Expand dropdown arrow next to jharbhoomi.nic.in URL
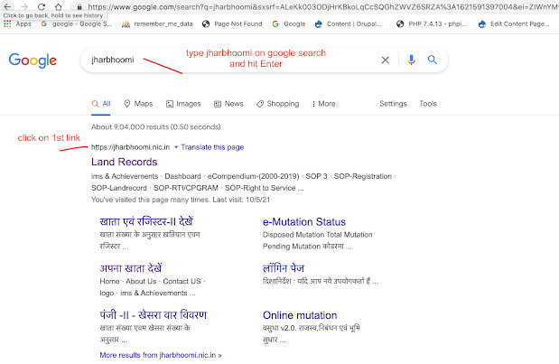 tap(176, 147)
